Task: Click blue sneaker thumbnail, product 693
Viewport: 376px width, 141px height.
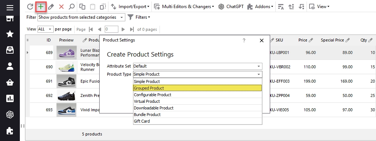Action: (x=67, y=110)
